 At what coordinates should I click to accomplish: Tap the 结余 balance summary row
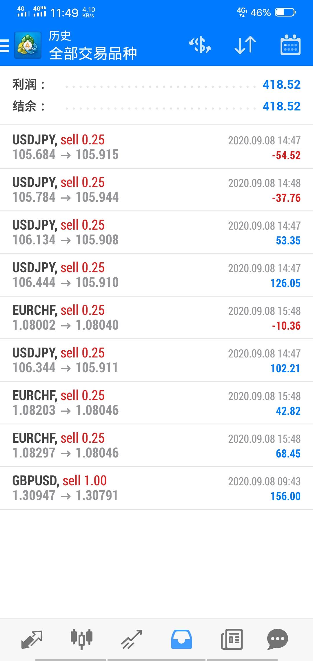pyautogui.click(x=156, y=106)
